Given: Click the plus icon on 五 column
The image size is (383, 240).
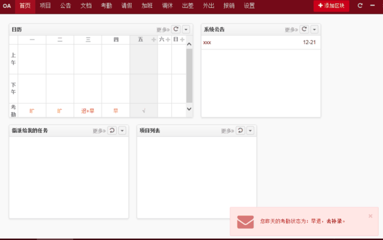Looking at the screenshot, I should 153,40.
